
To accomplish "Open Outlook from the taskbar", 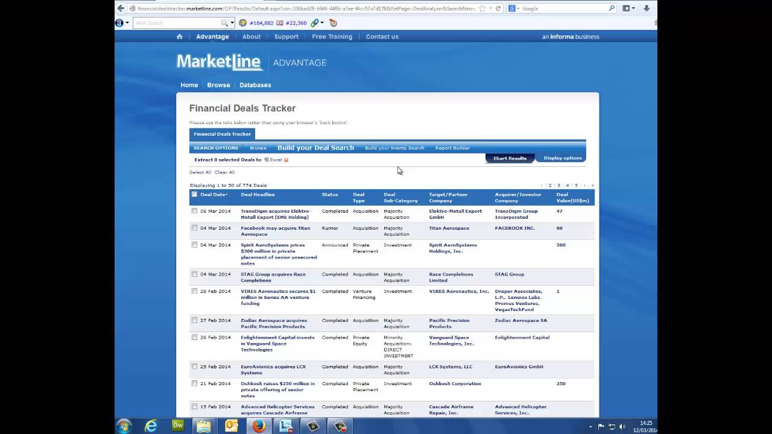I will click(x=232, y=426).
